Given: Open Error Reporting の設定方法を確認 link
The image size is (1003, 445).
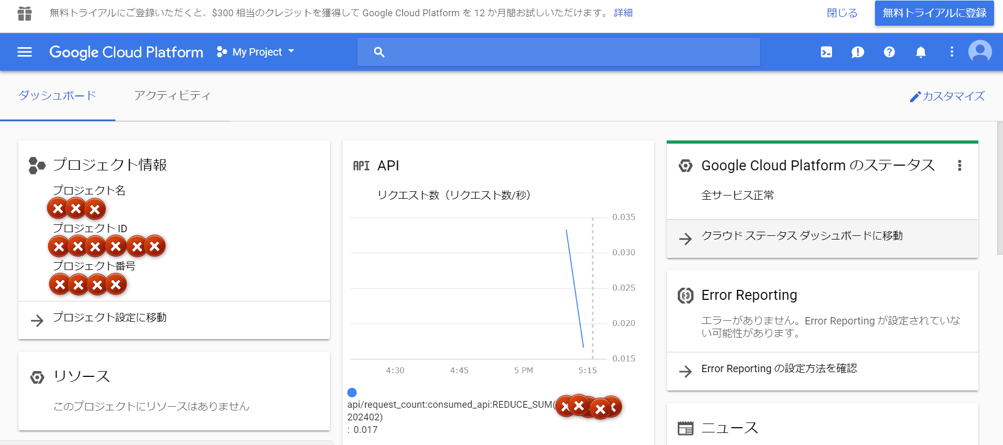Looking at the screenshot, I should tap(779, 368).
